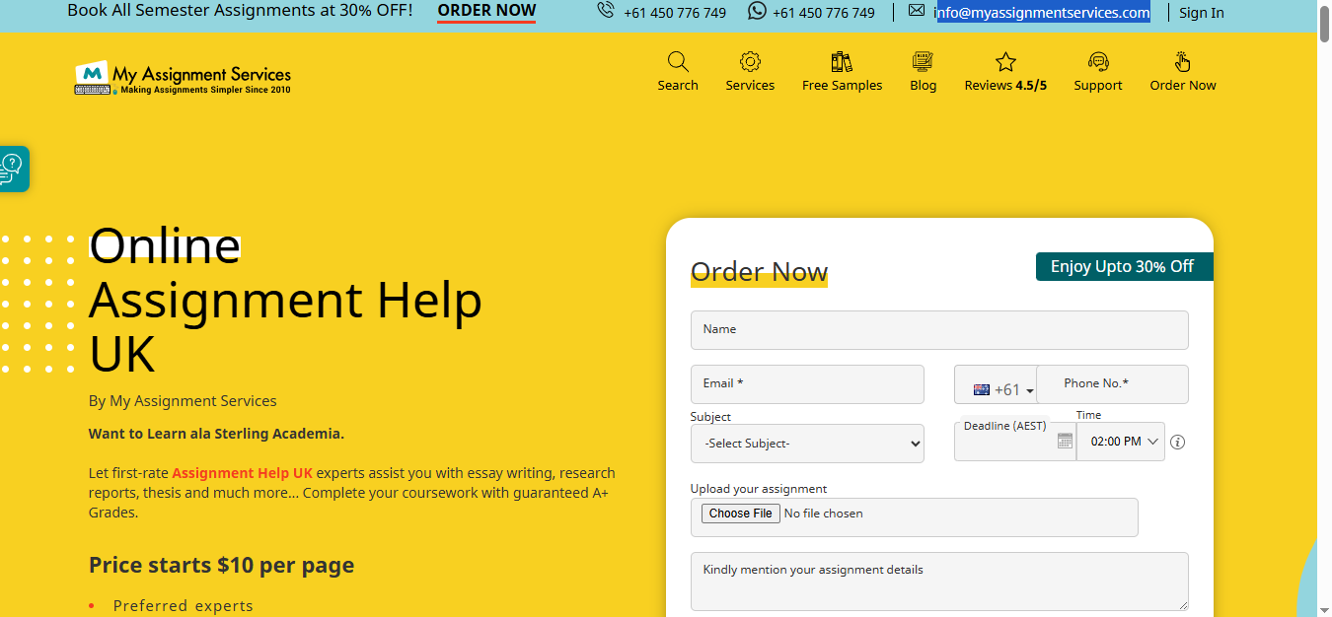
Task: Open the Deadline calendar picker icon
Action: pyautogui.click(x=1065, y=442)
